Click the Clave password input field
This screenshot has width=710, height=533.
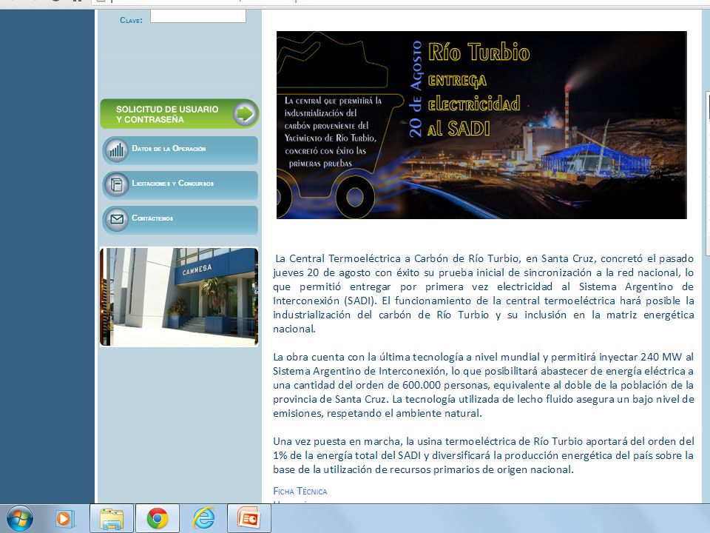point(198,17)
